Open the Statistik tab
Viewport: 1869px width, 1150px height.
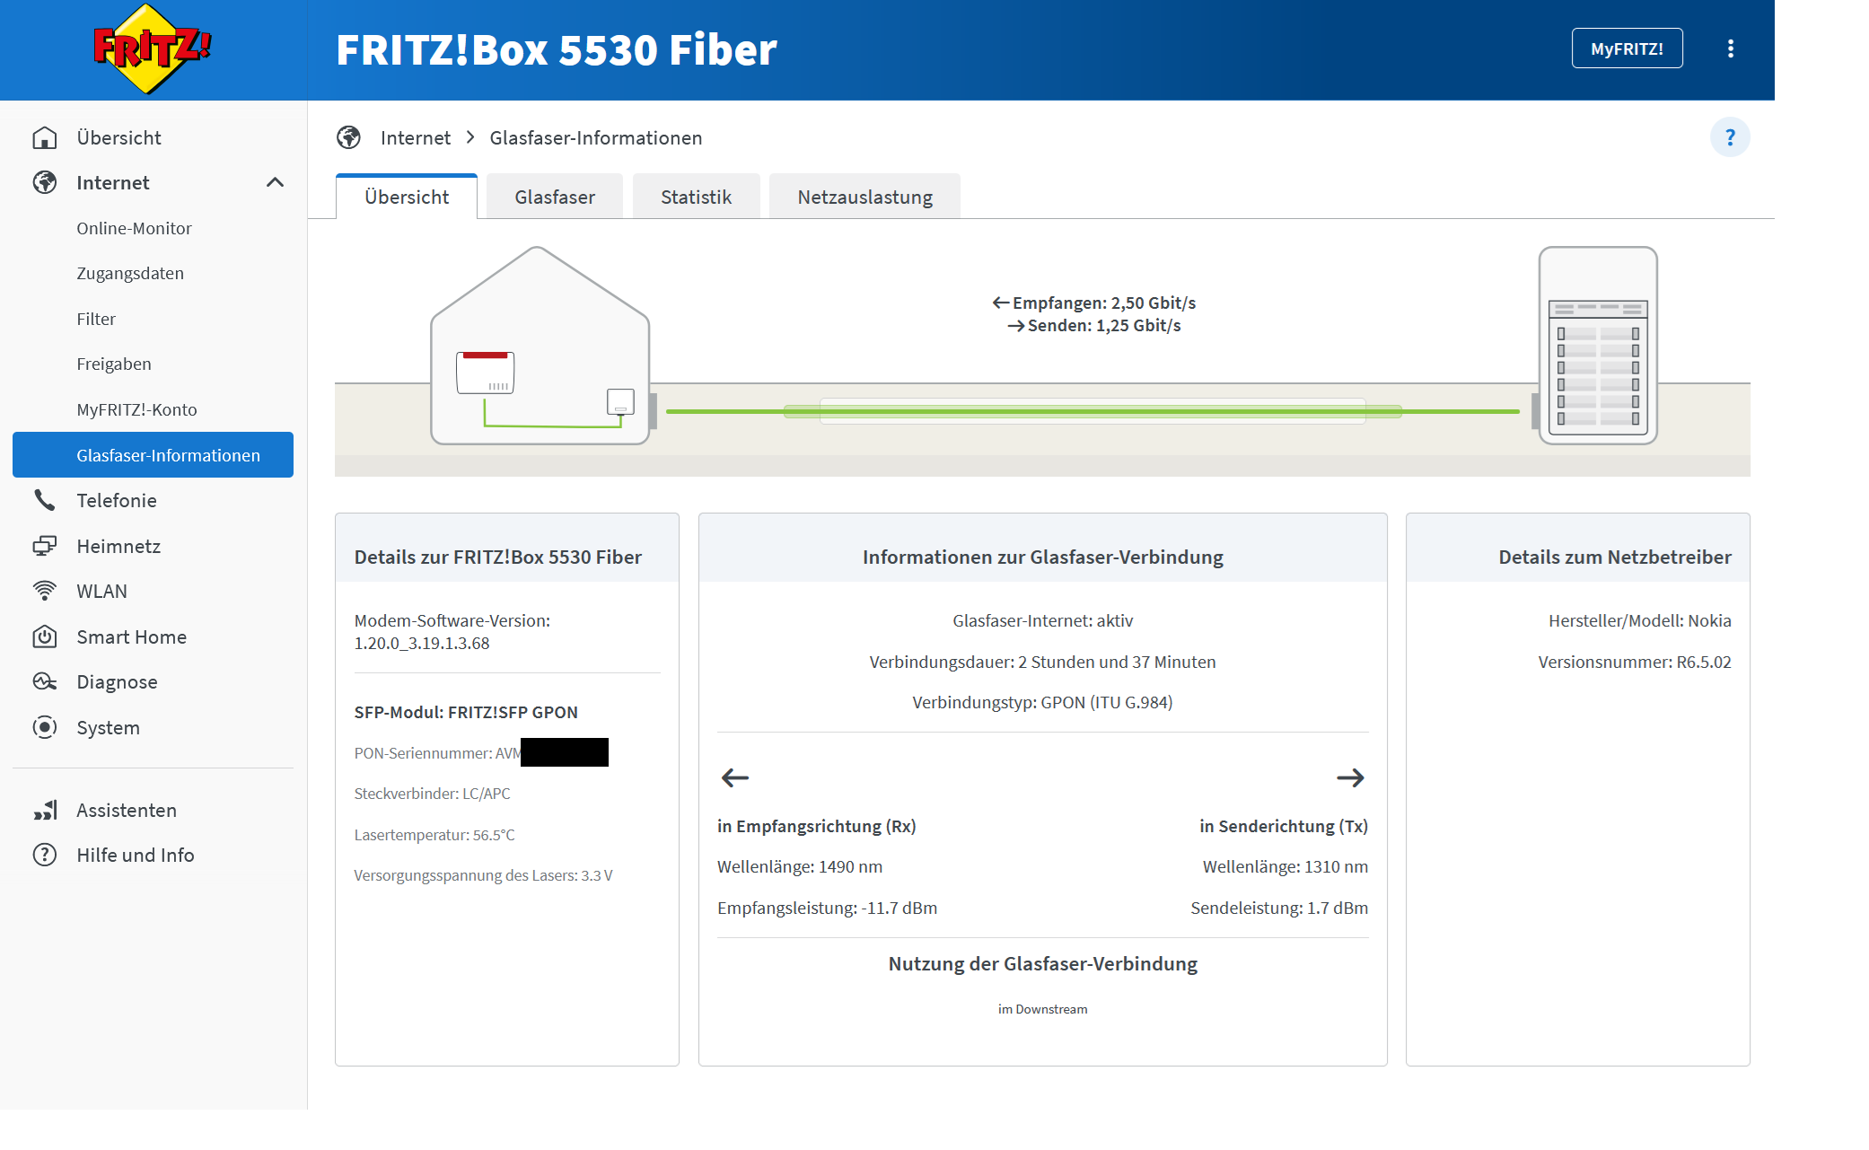(x=696, y=197)
